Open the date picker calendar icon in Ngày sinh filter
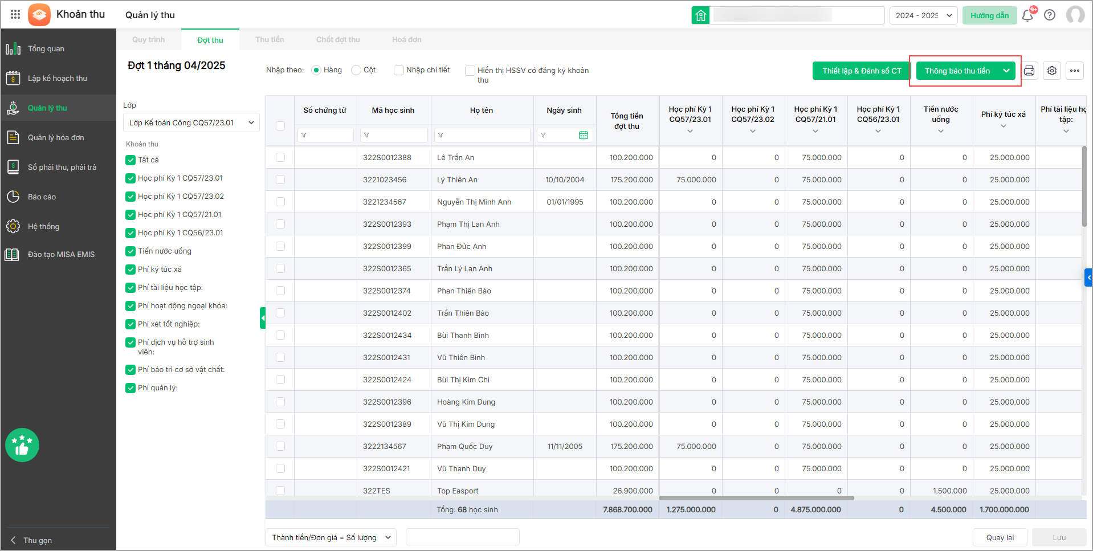The image size is (1093, 551). pos(584,135)
